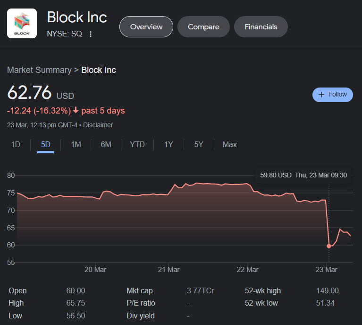Click the 52-wk low value 51.34
The image size is (362, 325).
click(x=325, y=303)
